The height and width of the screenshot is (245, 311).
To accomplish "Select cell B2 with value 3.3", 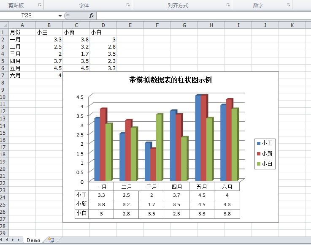I will point(49,40).
